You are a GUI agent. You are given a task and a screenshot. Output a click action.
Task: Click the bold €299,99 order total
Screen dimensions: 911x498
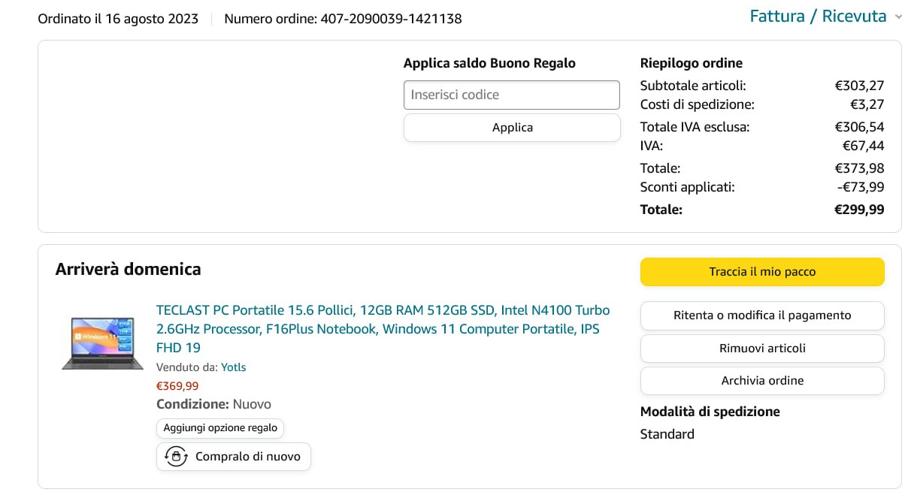859,210
